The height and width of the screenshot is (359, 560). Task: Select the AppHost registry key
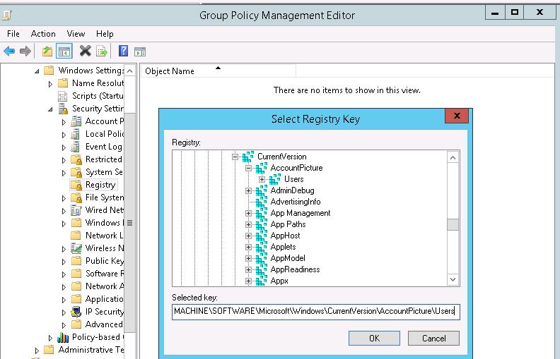pos(285,236)
